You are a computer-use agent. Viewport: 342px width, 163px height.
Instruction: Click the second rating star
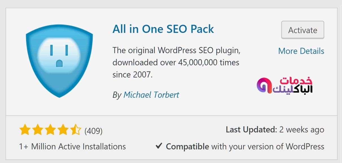38,130
